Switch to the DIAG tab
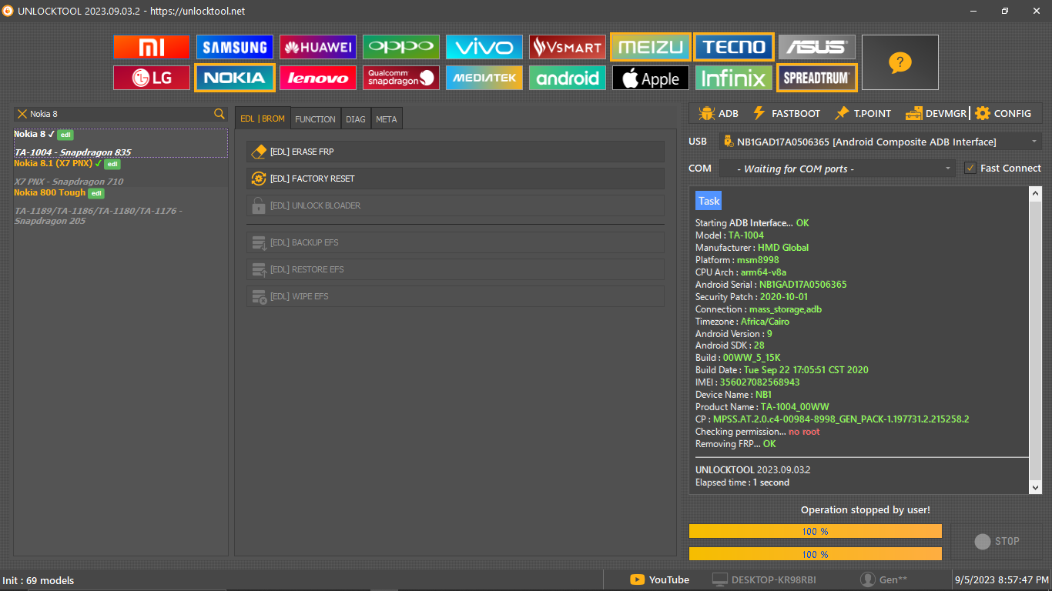Screen dimensions: 1052x591 356,119
